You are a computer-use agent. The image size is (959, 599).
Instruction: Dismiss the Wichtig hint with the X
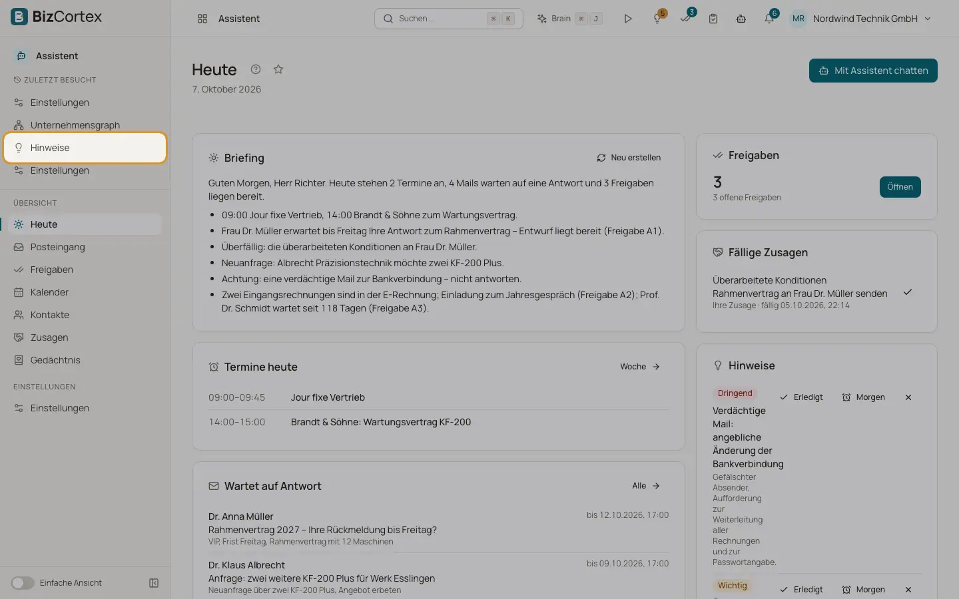pyautogui.click(x=908, y=590)
